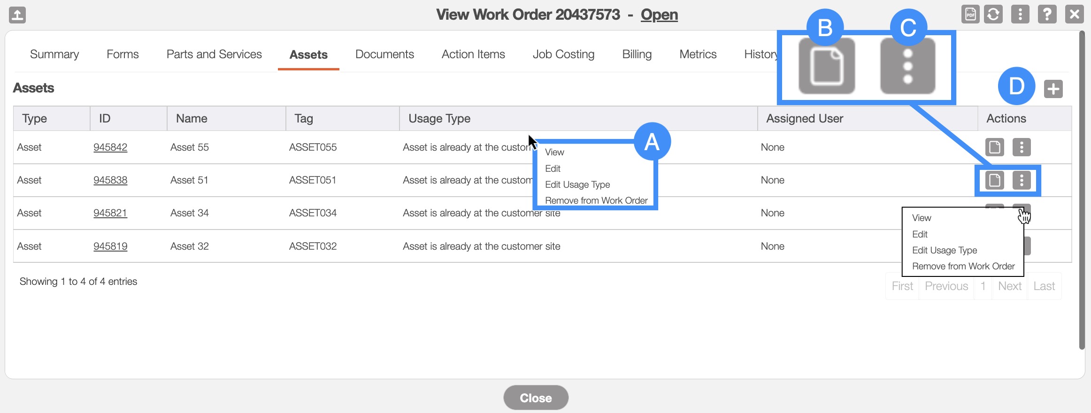
Task: Add a new asset with plus icon
Action: click(1053, 89)
